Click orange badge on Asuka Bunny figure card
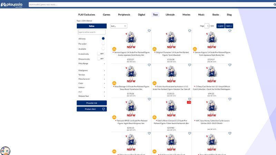 pos(114,49)
